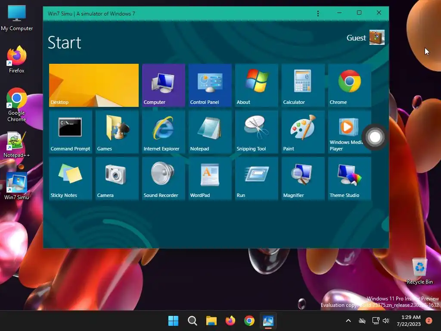Open the Sticky Notes tile

click(x=71, y=178)
